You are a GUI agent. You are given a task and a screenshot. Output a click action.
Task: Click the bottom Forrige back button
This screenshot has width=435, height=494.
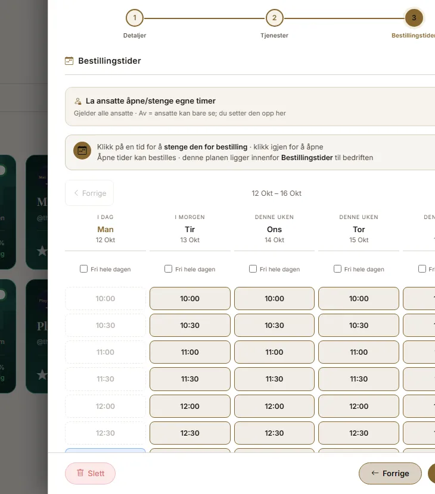click(x=390, y=473)
